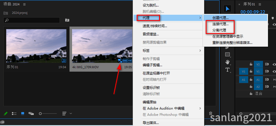Screen dimensions: 276x126
Task: Select the Type tool
Action: pyautogui.click(x=228, y=70)
